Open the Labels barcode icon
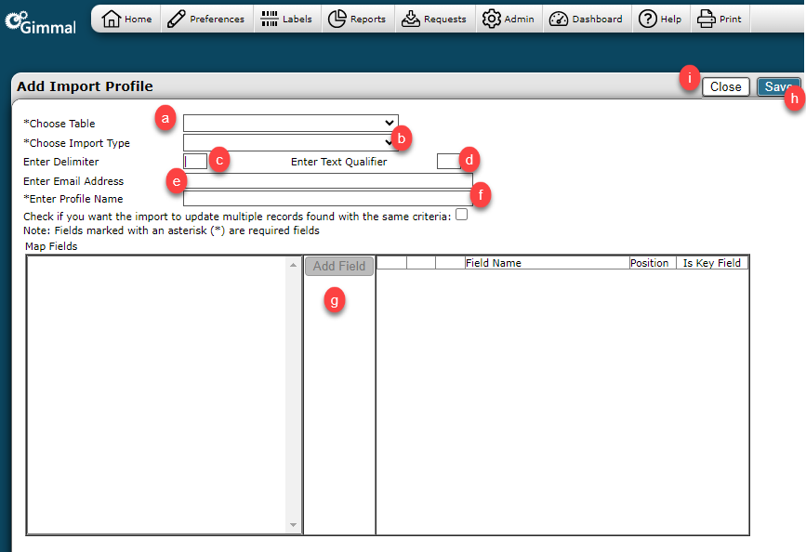This screenshot has height=552, width=806. [270, 19]
